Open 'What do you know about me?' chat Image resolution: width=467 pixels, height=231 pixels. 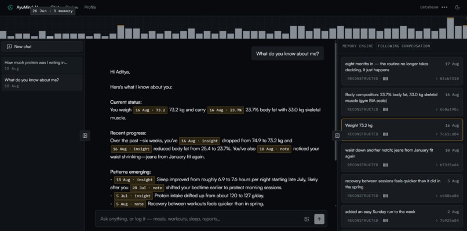42,82
